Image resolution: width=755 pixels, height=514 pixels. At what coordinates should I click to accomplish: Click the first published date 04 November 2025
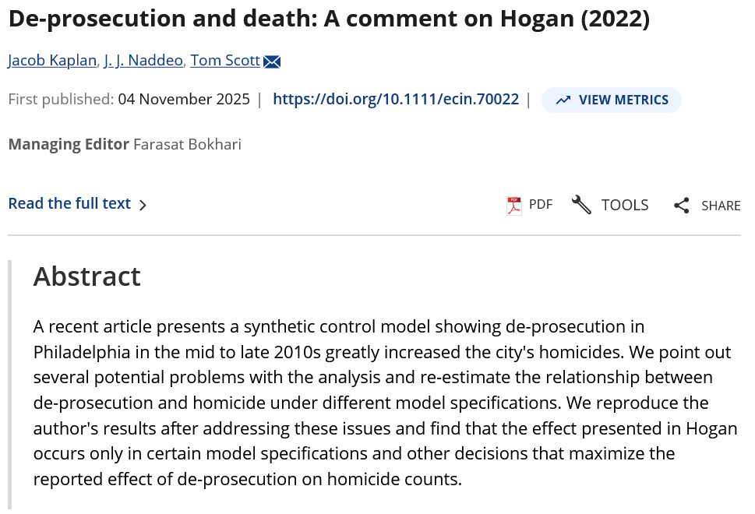point(184,100)
